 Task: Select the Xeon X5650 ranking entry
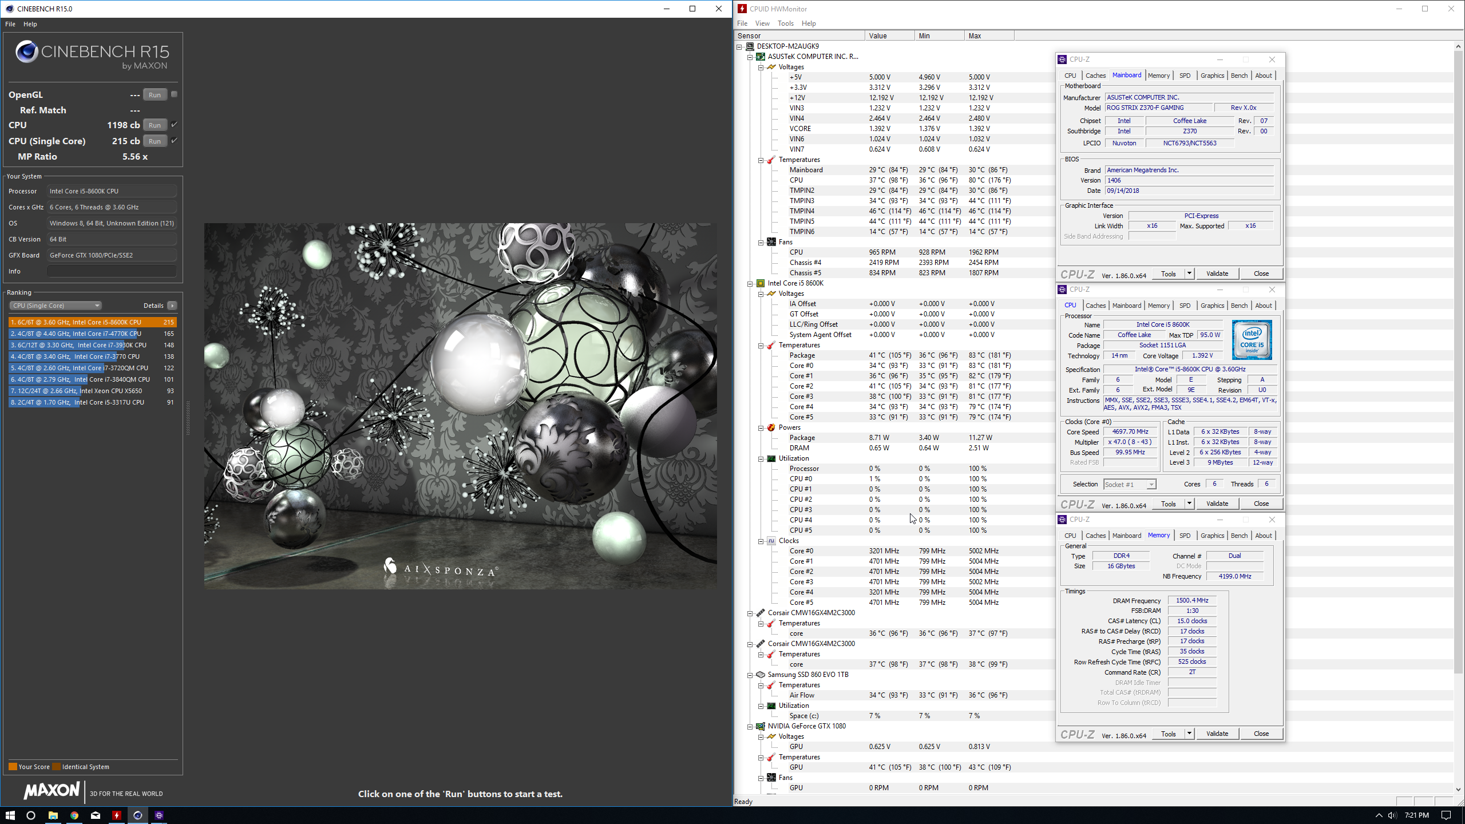pyautogui.click(x=92, y=391)
